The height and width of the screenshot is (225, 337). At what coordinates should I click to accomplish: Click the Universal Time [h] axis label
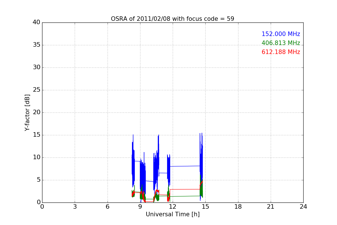click(172, 214)
